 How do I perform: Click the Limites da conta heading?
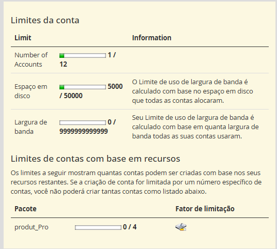click(x=45, y=20)
